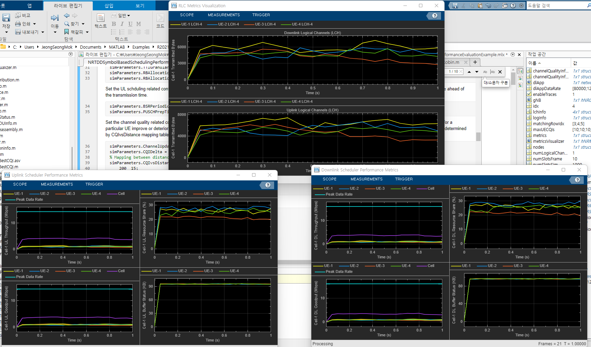Image resolution: width=591 pixels, height=347 pixels.
Task: Open help in Downlink Scheduler Performance Metrics window
Action: 577,180
